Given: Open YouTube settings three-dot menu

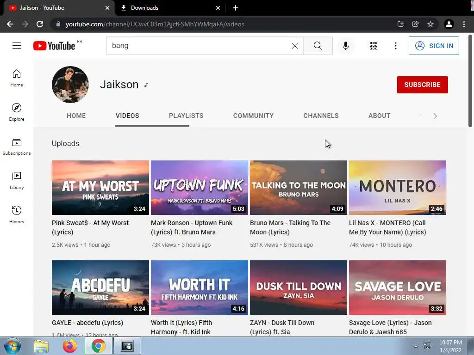Looking at the screenshot, I should (x=395, y=46).
